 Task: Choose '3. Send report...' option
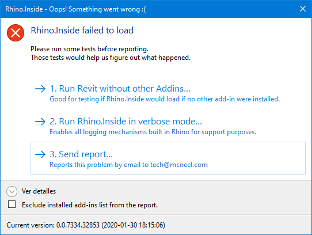(168, 158)
